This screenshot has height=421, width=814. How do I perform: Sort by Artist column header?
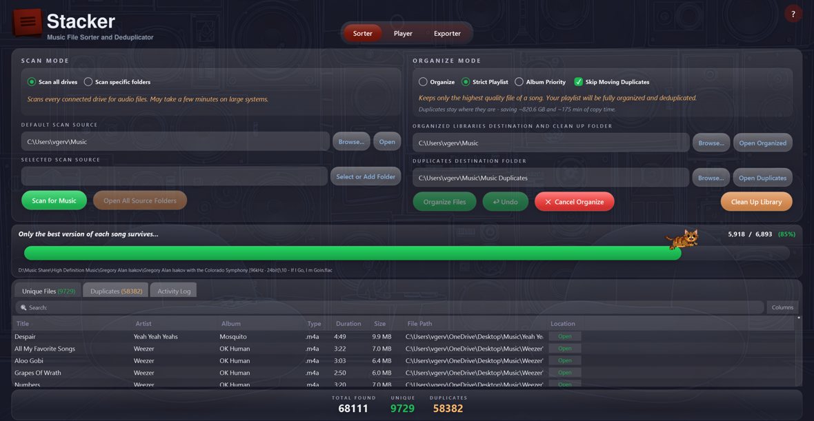click(x=143, y=324)
